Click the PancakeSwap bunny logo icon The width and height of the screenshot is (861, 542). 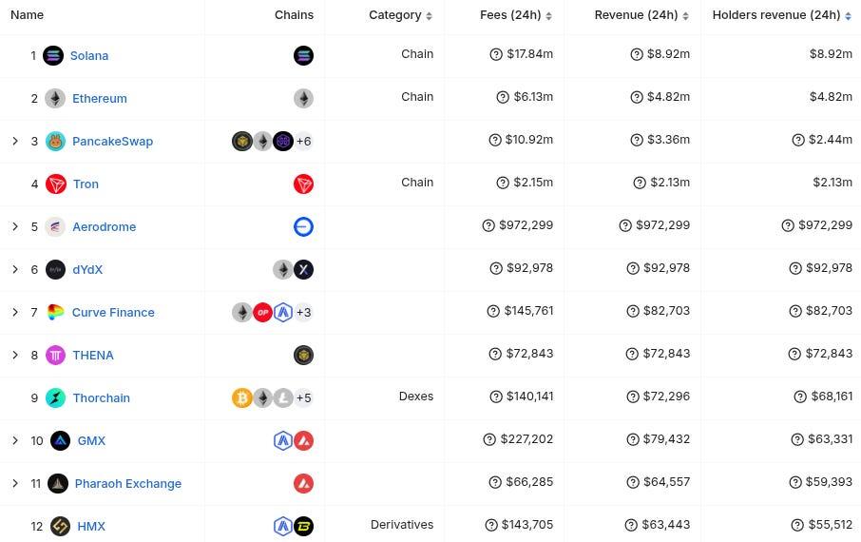[x=55, y=142]
